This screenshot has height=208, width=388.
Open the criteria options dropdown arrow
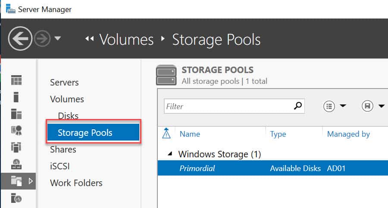(343, 106)
